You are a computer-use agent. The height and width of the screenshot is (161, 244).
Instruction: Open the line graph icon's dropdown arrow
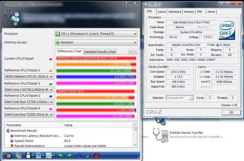(53, 155)
